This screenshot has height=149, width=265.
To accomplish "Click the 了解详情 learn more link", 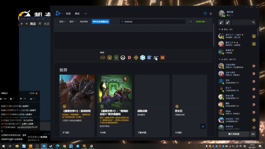I will point(142,132).
